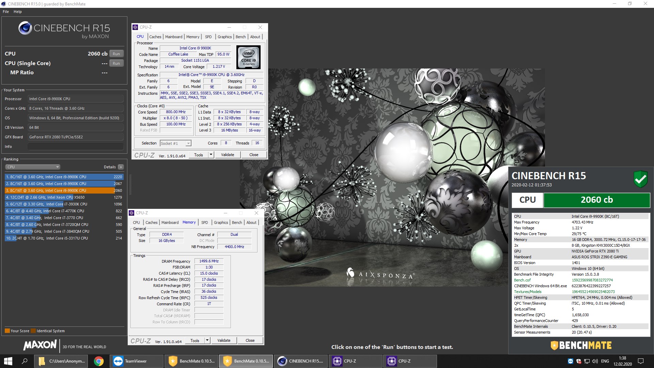
Task: Open network icon in system tray
Action: point(587,361)
